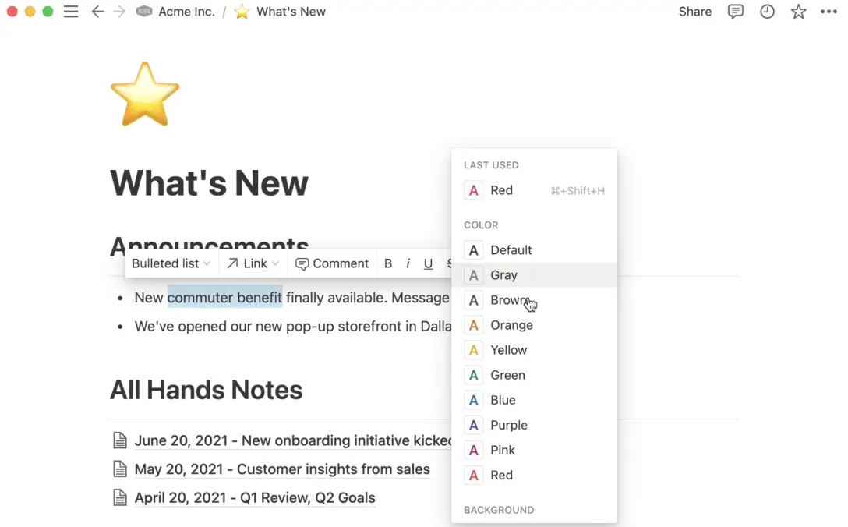The height and width of the screenshot is (527, 848).
Task: Click the What's New page title
Action: point(210,183)
